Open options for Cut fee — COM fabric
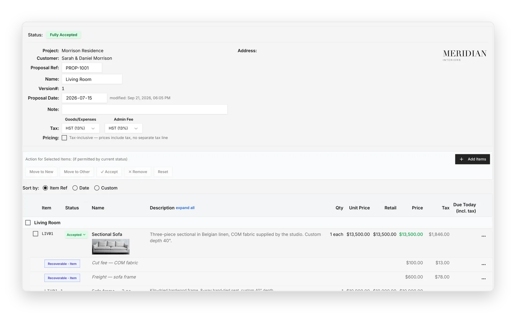 point(483,264)
